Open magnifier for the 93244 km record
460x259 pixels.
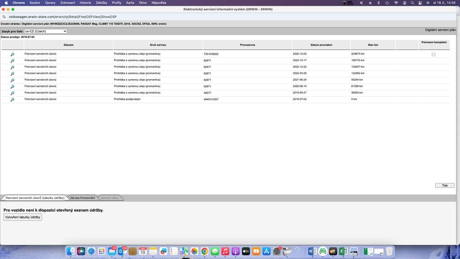(12, 80)
